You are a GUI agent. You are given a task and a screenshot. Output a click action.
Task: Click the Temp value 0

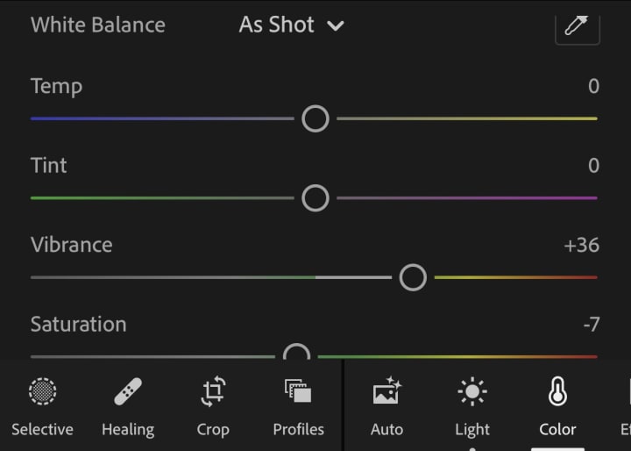tap(593, 86)
